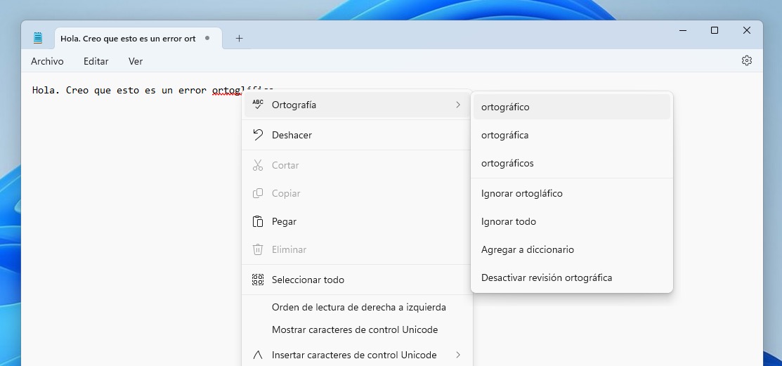
Task: Open Insertar caracteres de control Unicode entry
Action: 357,355
